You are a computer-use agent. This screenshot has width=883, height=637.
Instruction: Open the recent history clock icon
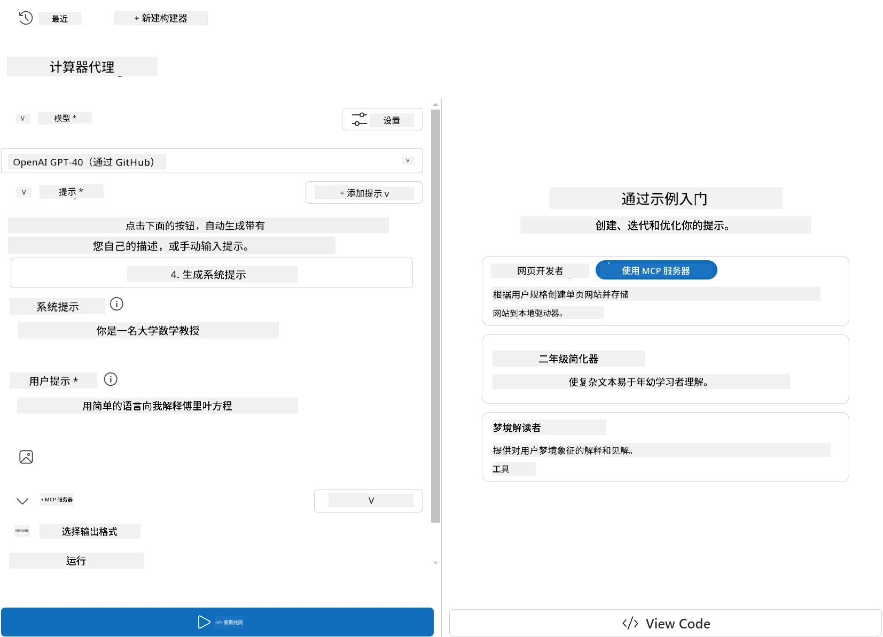coord(26,18)
